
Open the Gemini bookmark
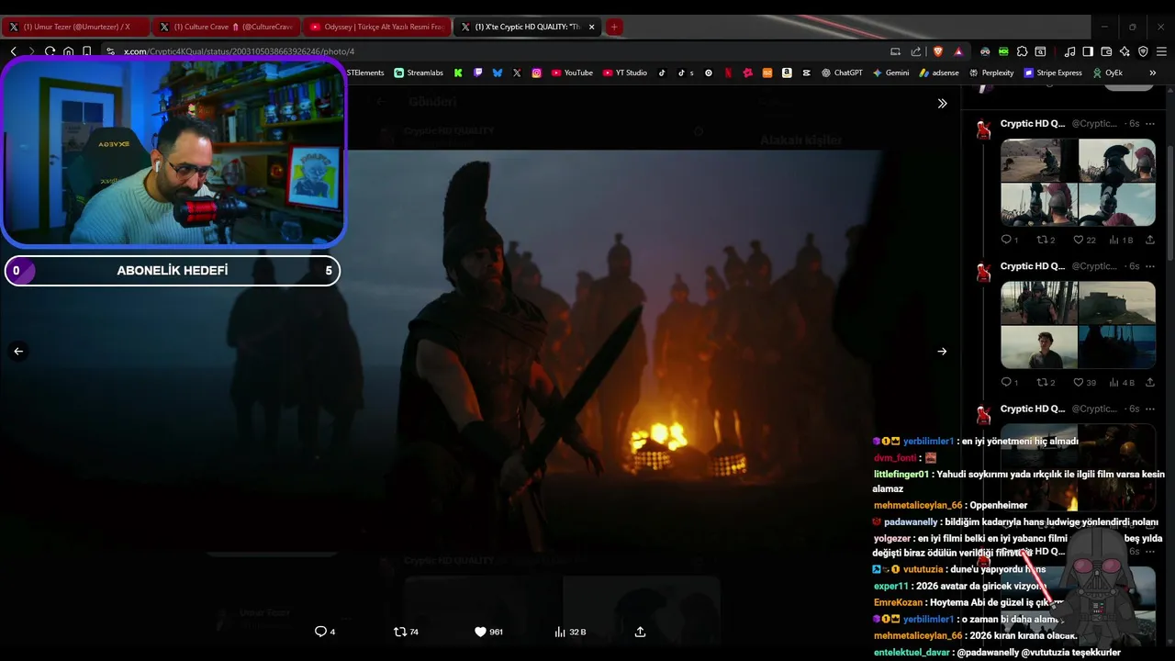click(890, 73)
